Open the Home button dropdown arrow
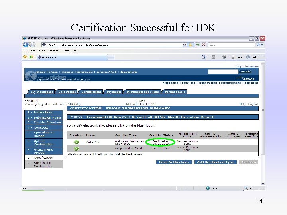This screenshot has width=287, height=215. click(x=208, y=57)
